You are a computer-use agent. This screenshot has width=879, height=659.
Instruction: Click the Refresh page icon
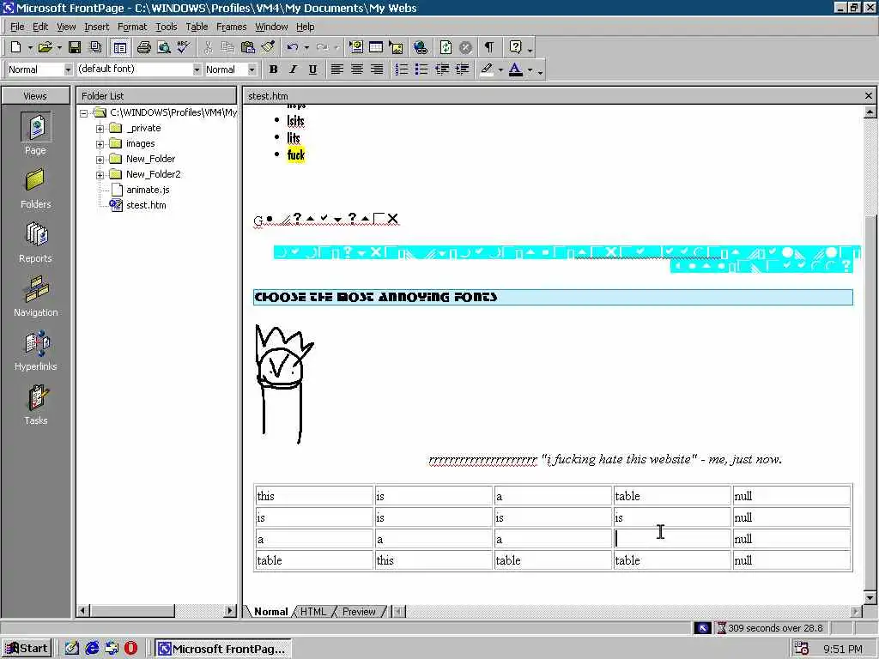click(446, 48)
